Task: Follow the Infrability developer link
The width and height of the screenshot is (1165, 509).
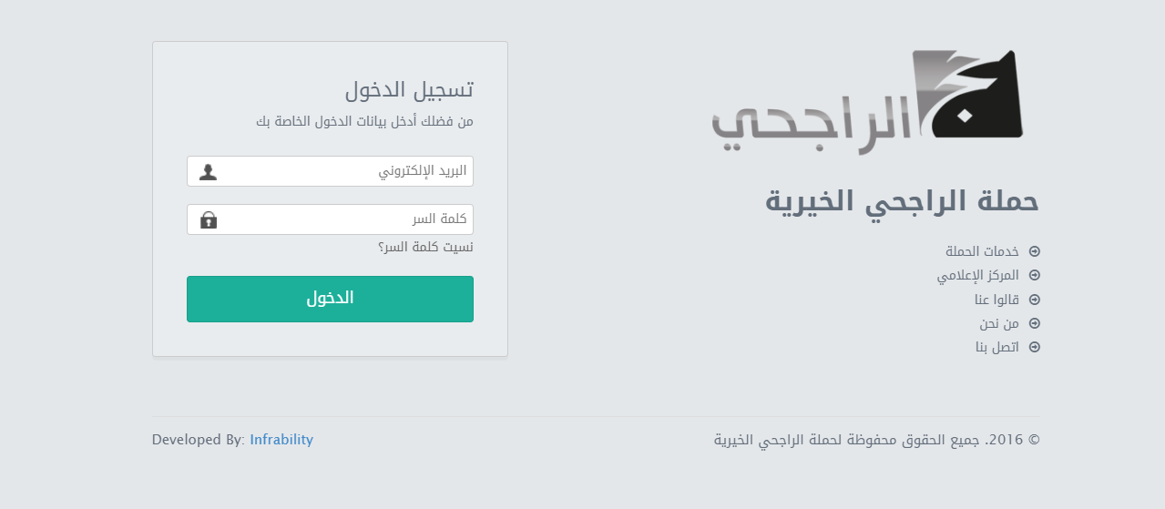Action: click(x=281, y=440)
